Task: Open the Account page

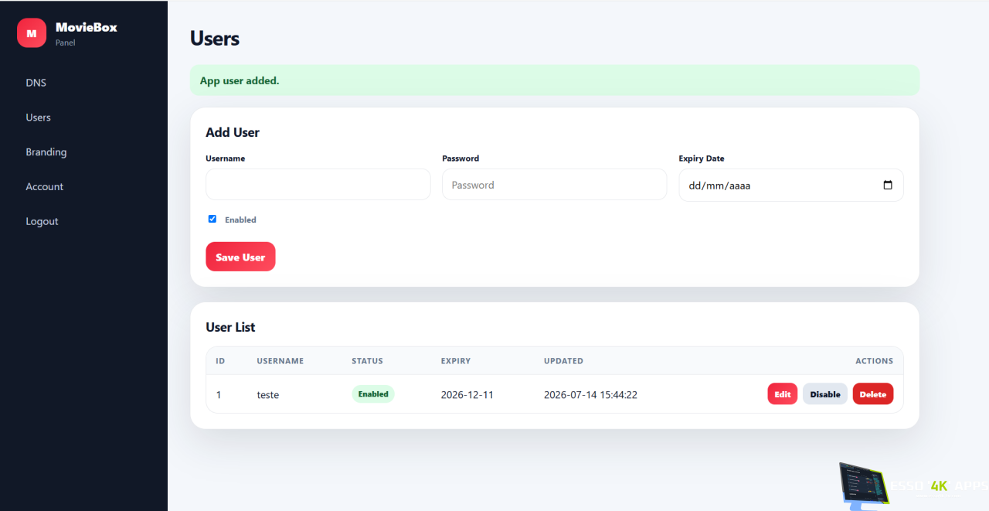Action: tap(45, 186)
